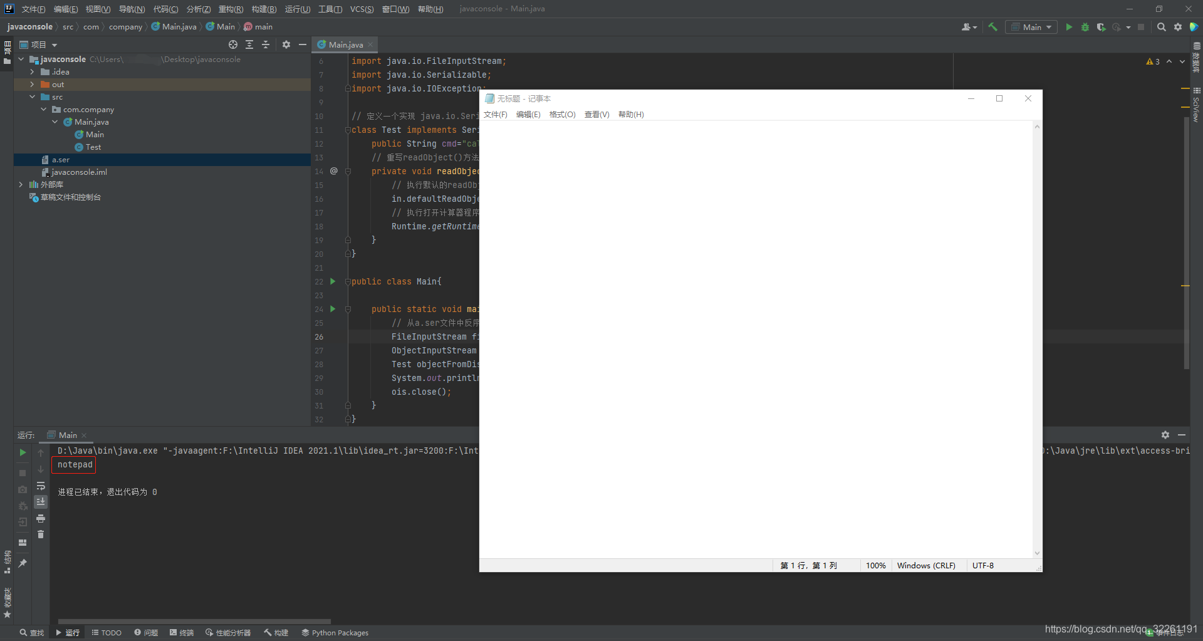Open the Python Packages tool window

(335, 633)
